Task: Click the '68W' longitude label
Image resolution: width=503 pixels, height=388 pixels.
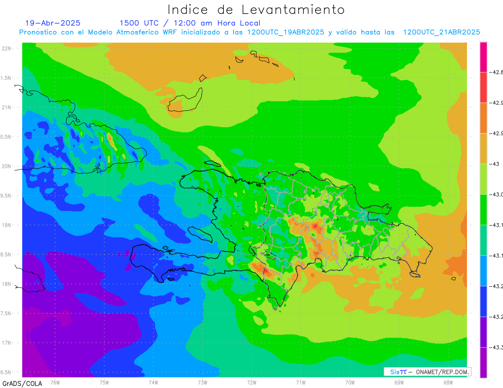Action: click(x=448, y=383)
